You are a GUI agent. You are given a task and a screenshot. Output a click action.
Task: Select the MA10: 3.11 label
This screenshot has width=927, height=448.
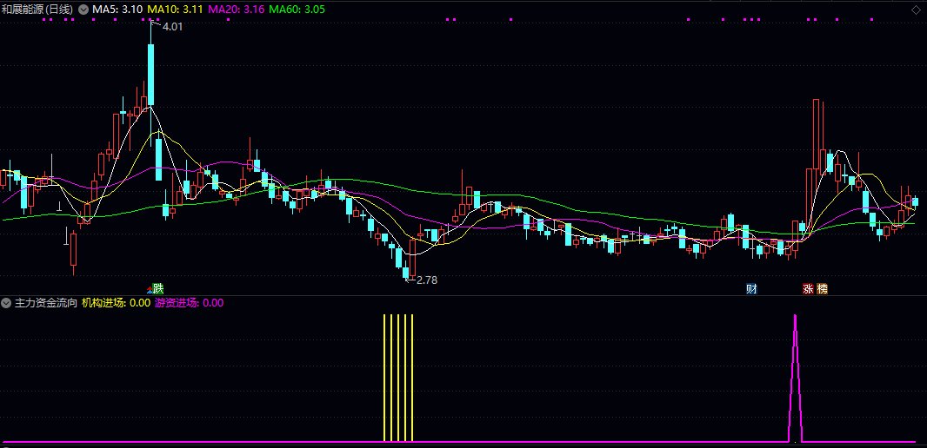point(176,10)
